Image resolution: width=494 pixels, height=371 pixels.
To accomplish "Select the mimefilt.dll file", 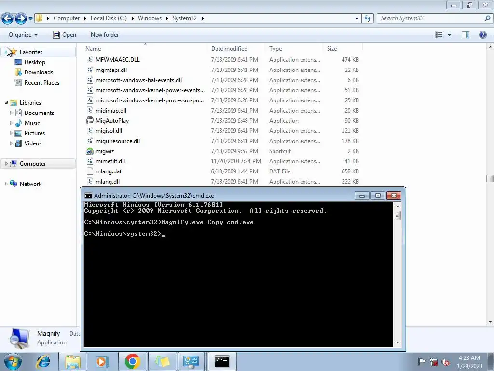I will [110, 161].
